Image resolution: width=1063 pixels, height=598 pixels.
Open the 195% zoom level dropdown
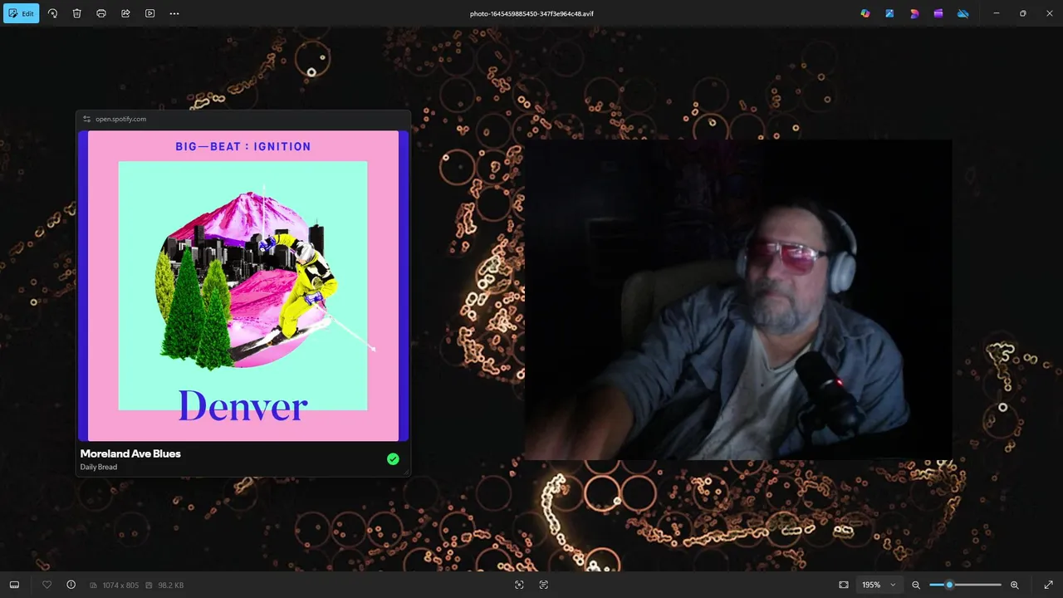879,585
